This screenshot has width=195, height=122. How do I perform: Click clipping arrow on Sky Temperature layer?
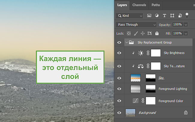[133, 66]
